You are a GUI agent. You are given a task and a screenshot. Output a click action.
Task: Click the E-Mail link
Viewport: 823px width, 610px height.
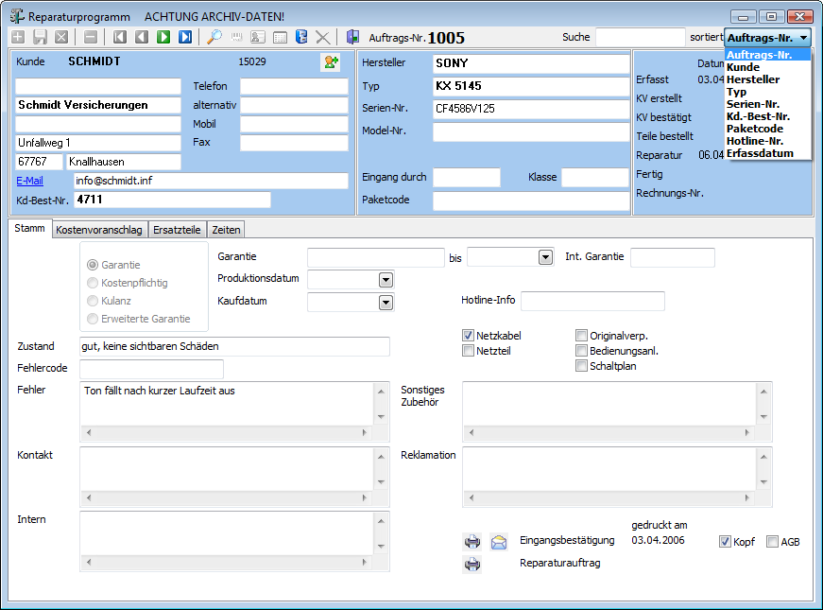(30, 181)
